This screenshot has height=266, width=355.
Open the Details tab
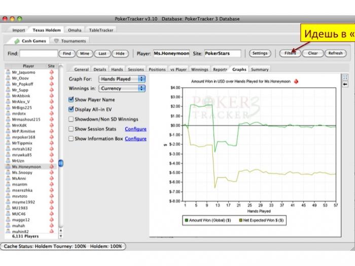pyautogui.click(x=100, y=69)
